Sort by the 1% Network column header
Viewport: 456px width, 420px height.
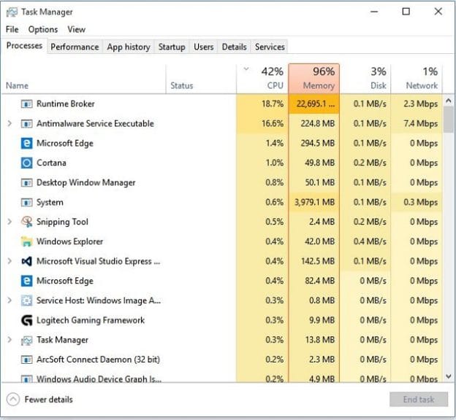click(x=417, y=79)
